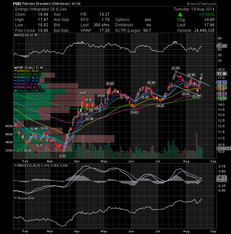231x234 pixels.
Task: Click the 17.70 peak price label
Action: pos(176,68)
